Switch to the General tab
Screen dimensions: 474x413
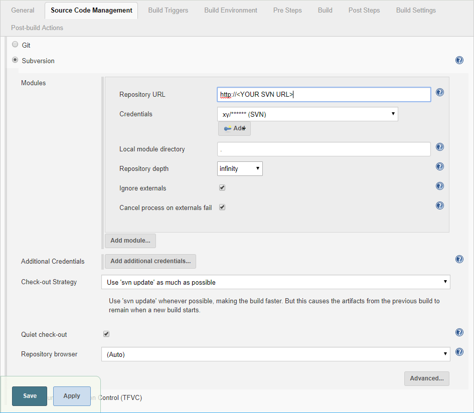tap(23, 10)
